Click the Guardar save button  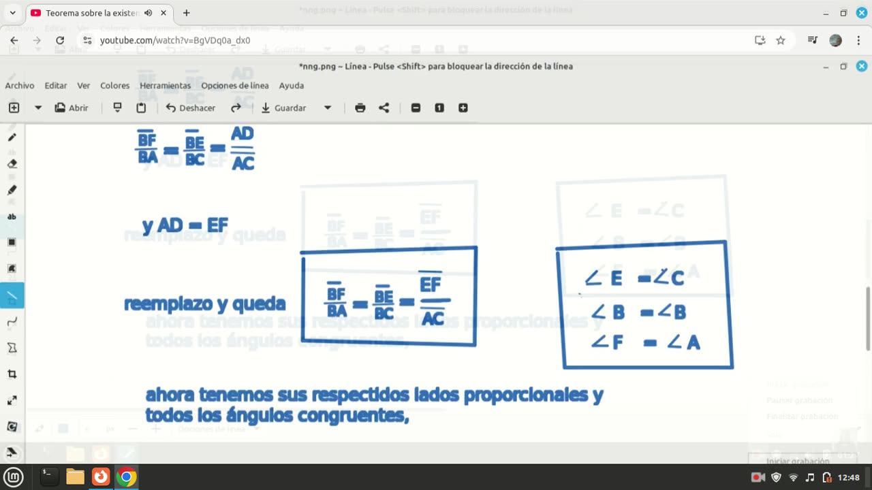coord(283,108)
